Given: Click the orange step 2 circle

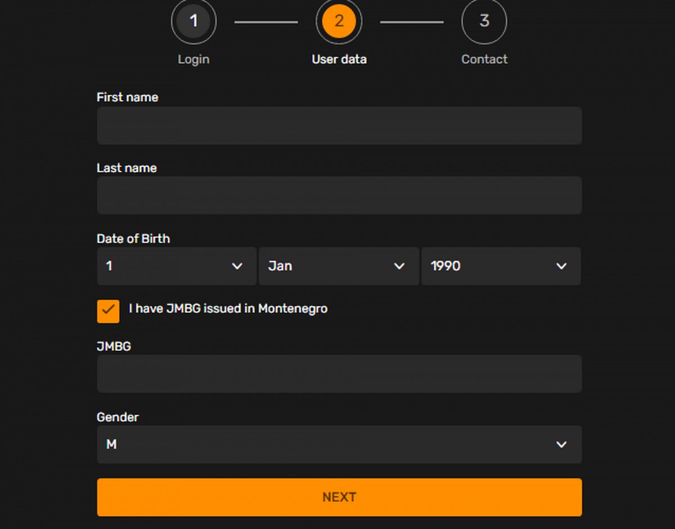Looking at the screenshot, I should pyautogui.click(x=339, y=21).
